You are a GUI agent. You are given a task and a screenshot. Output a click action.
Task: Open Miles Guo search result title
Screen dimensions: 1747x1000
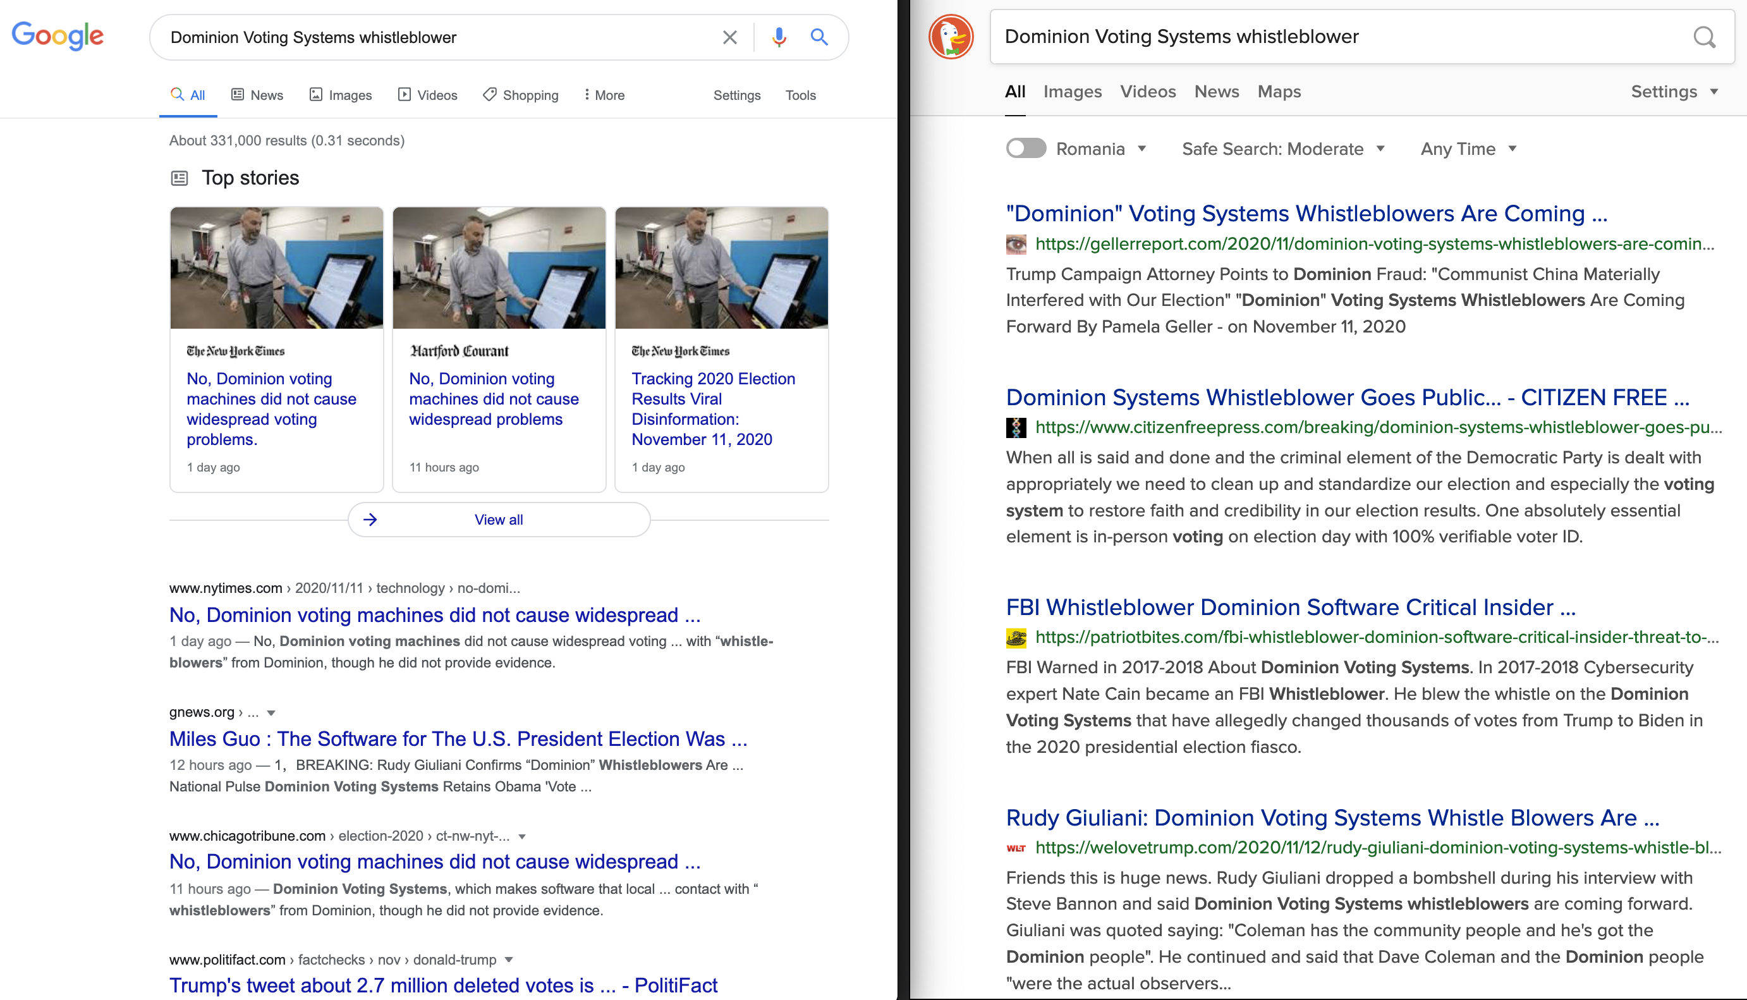tap(459, 739)
